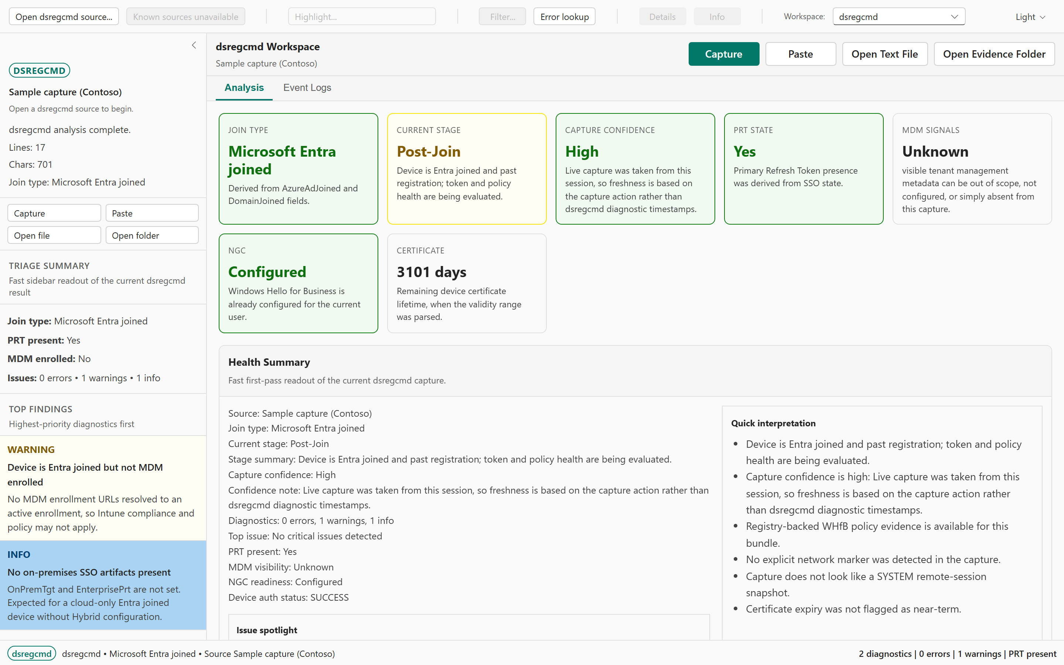Click 'MDM enrolled: No' in triage summary

(49, 359)
